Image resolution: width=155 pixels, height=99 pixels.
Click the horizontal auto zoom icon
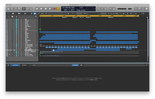(131, 13)
